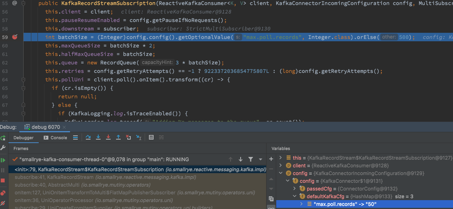453x209 pixels.
Task: Toggle Mute Breakpoints icon
Action: (x=3, y=203)
